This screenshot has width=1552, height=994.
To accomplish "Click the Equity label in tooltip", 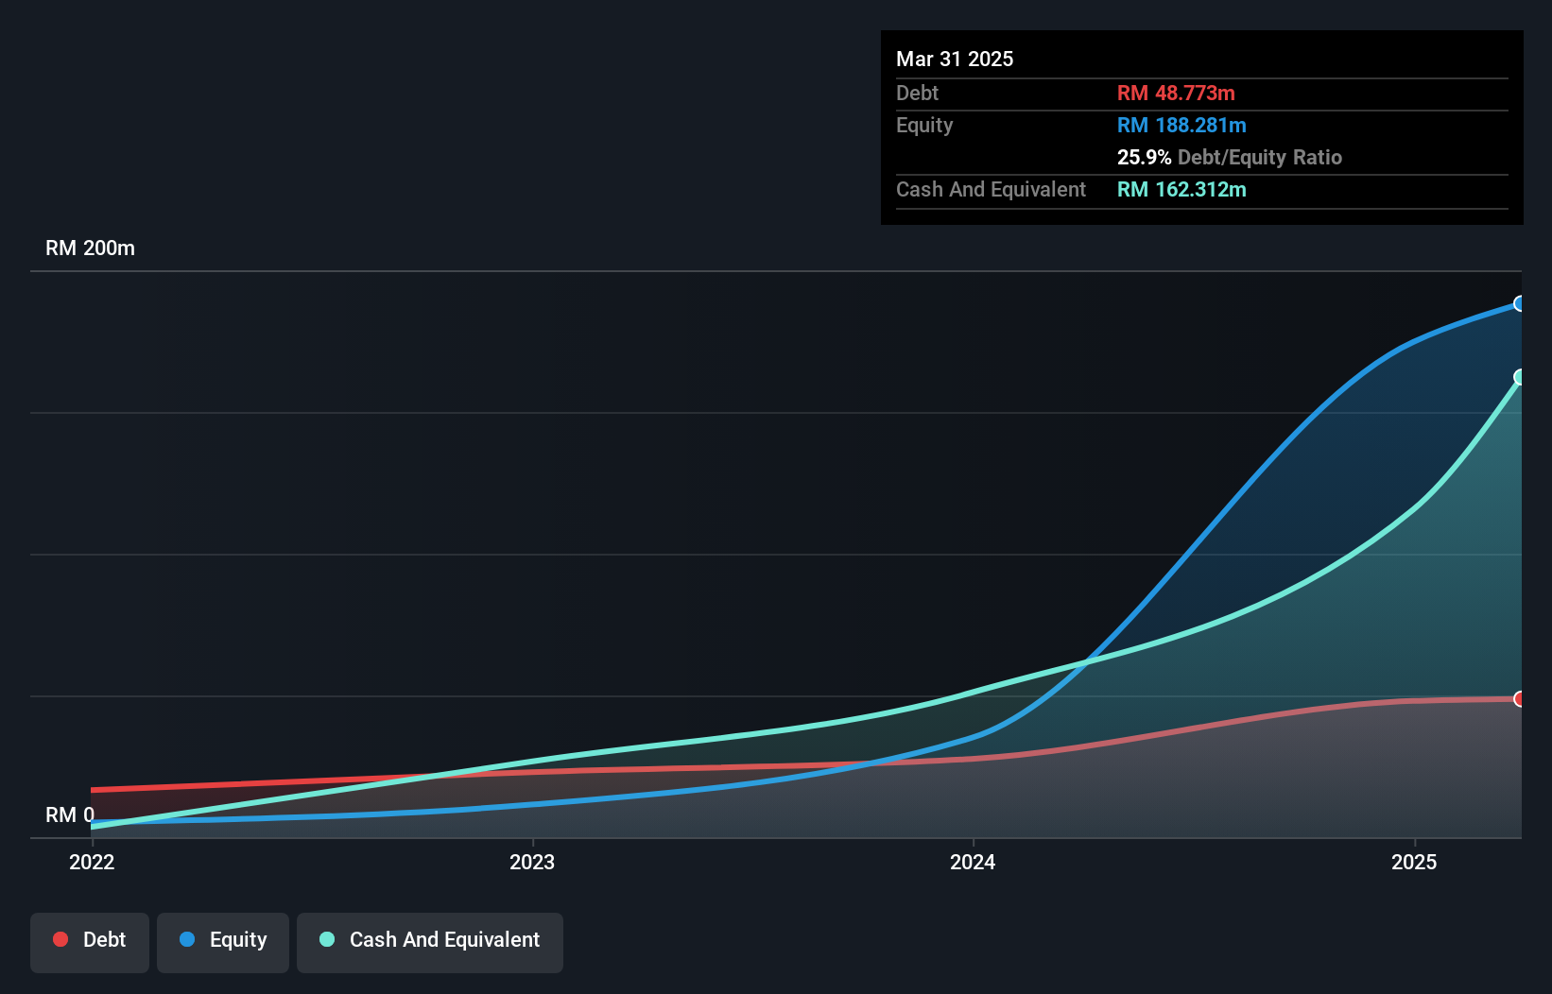I will pos(924,125).
